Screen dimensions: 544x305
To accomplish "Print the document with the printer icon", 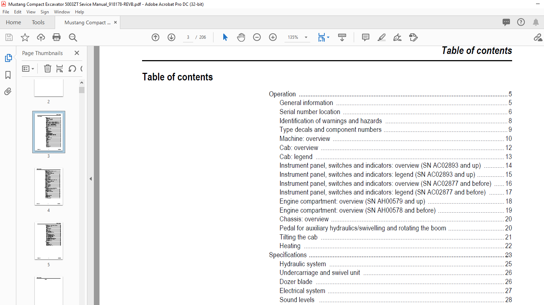I will pos(57,37).
